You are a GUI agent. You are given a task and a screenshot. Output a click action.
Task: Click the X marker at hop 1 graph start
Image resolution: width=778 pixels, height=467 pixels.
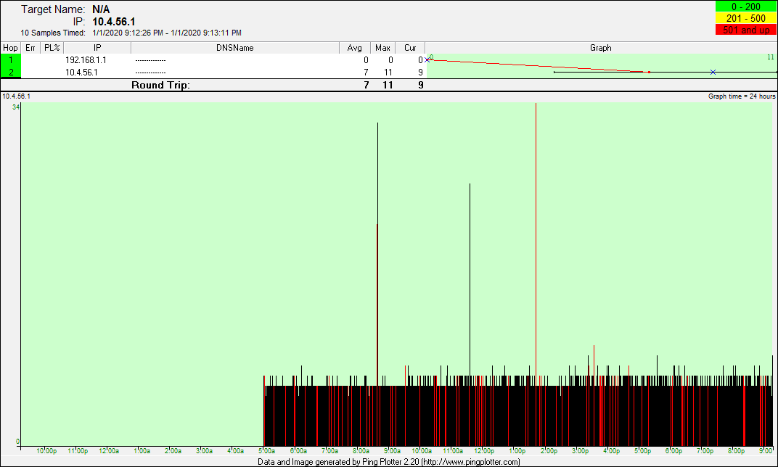tap(427, 59)
